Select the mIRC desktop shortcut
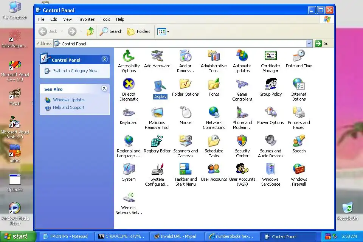 coord(15,153)
